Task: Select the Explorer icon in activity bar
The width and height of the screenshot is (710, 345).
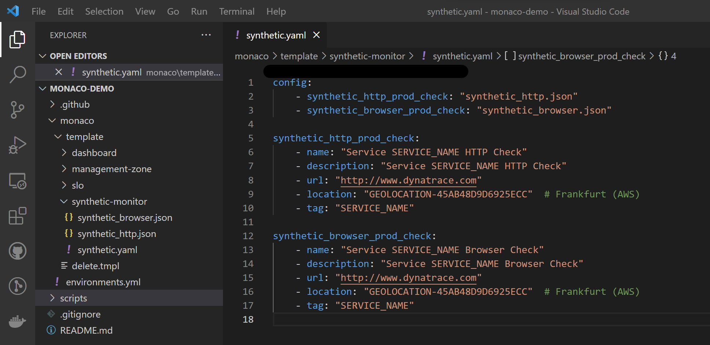Action: pyautogui.click(x=17, y=39)
